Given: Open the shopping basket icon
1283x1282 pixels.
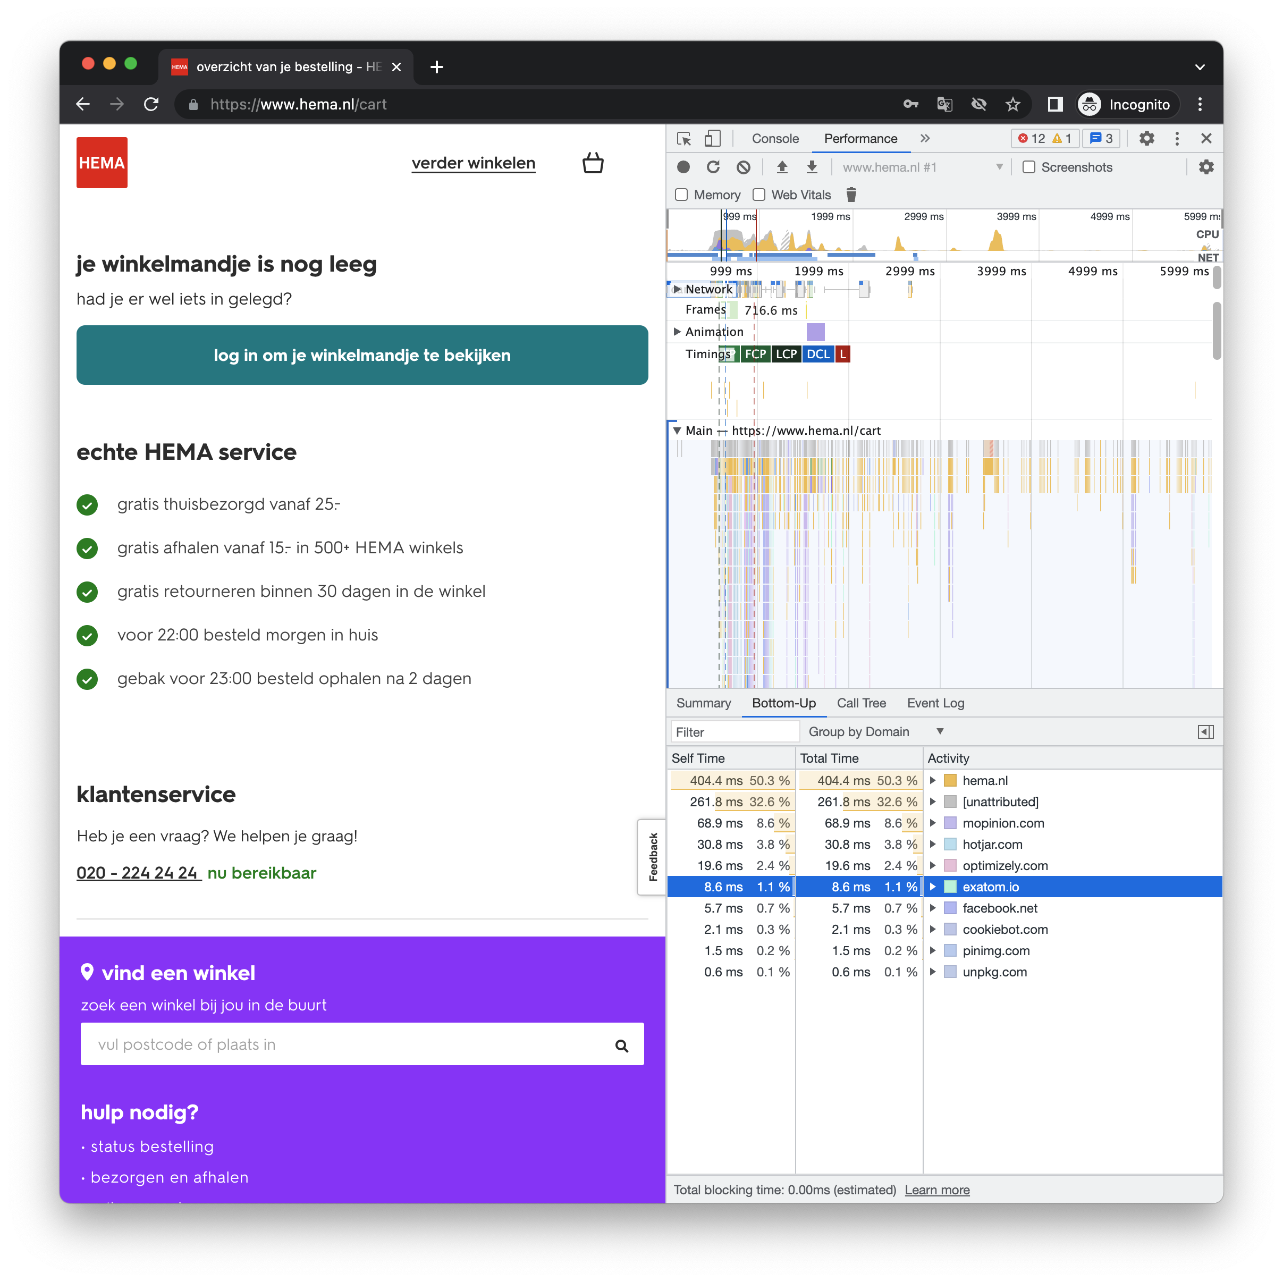Looking at the screenshot, I should coord(593,163).
